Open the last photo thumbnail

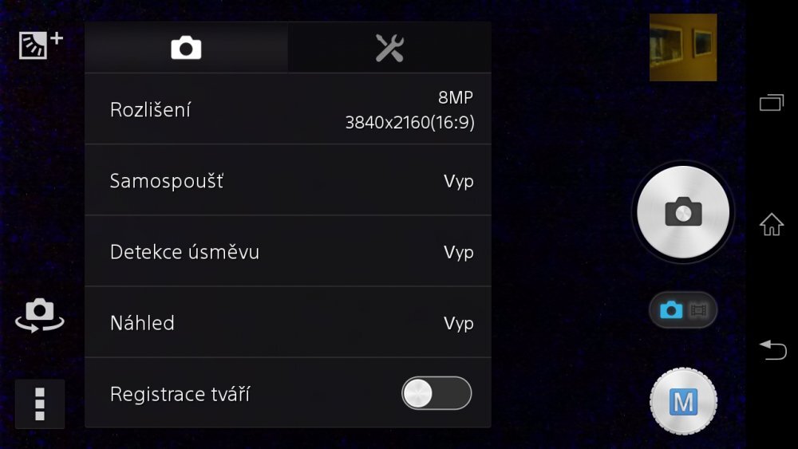pyautogui.click(x=683, y=47)
